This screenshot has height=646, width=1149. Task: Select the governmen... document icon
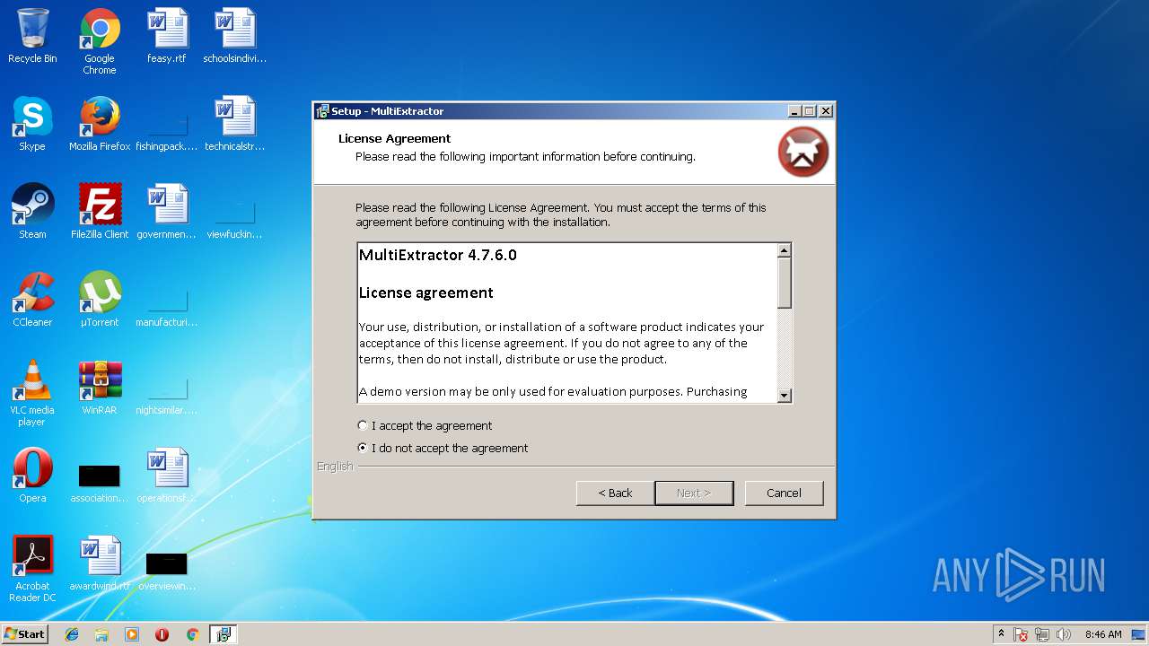pyautogui.click(x=167, y=212)
